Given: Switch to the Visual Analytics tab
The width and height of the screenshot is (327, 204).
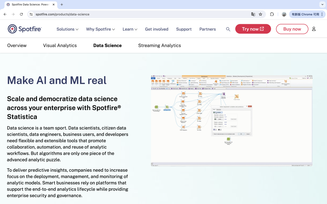Looking at the screenshot, I should click(60, 46).
